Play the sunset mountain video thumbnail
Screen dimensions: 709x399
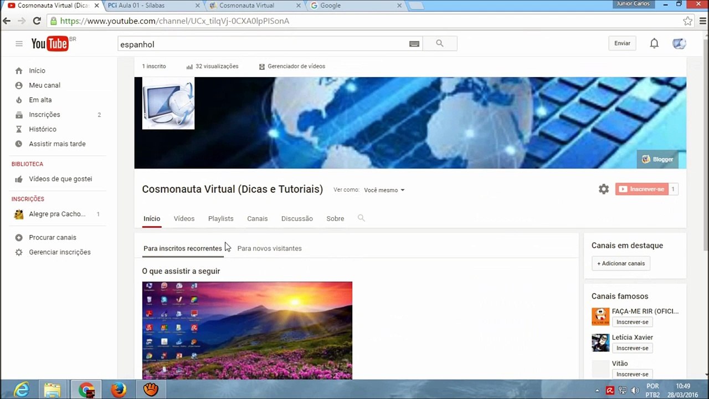click(x=247, y=330)
